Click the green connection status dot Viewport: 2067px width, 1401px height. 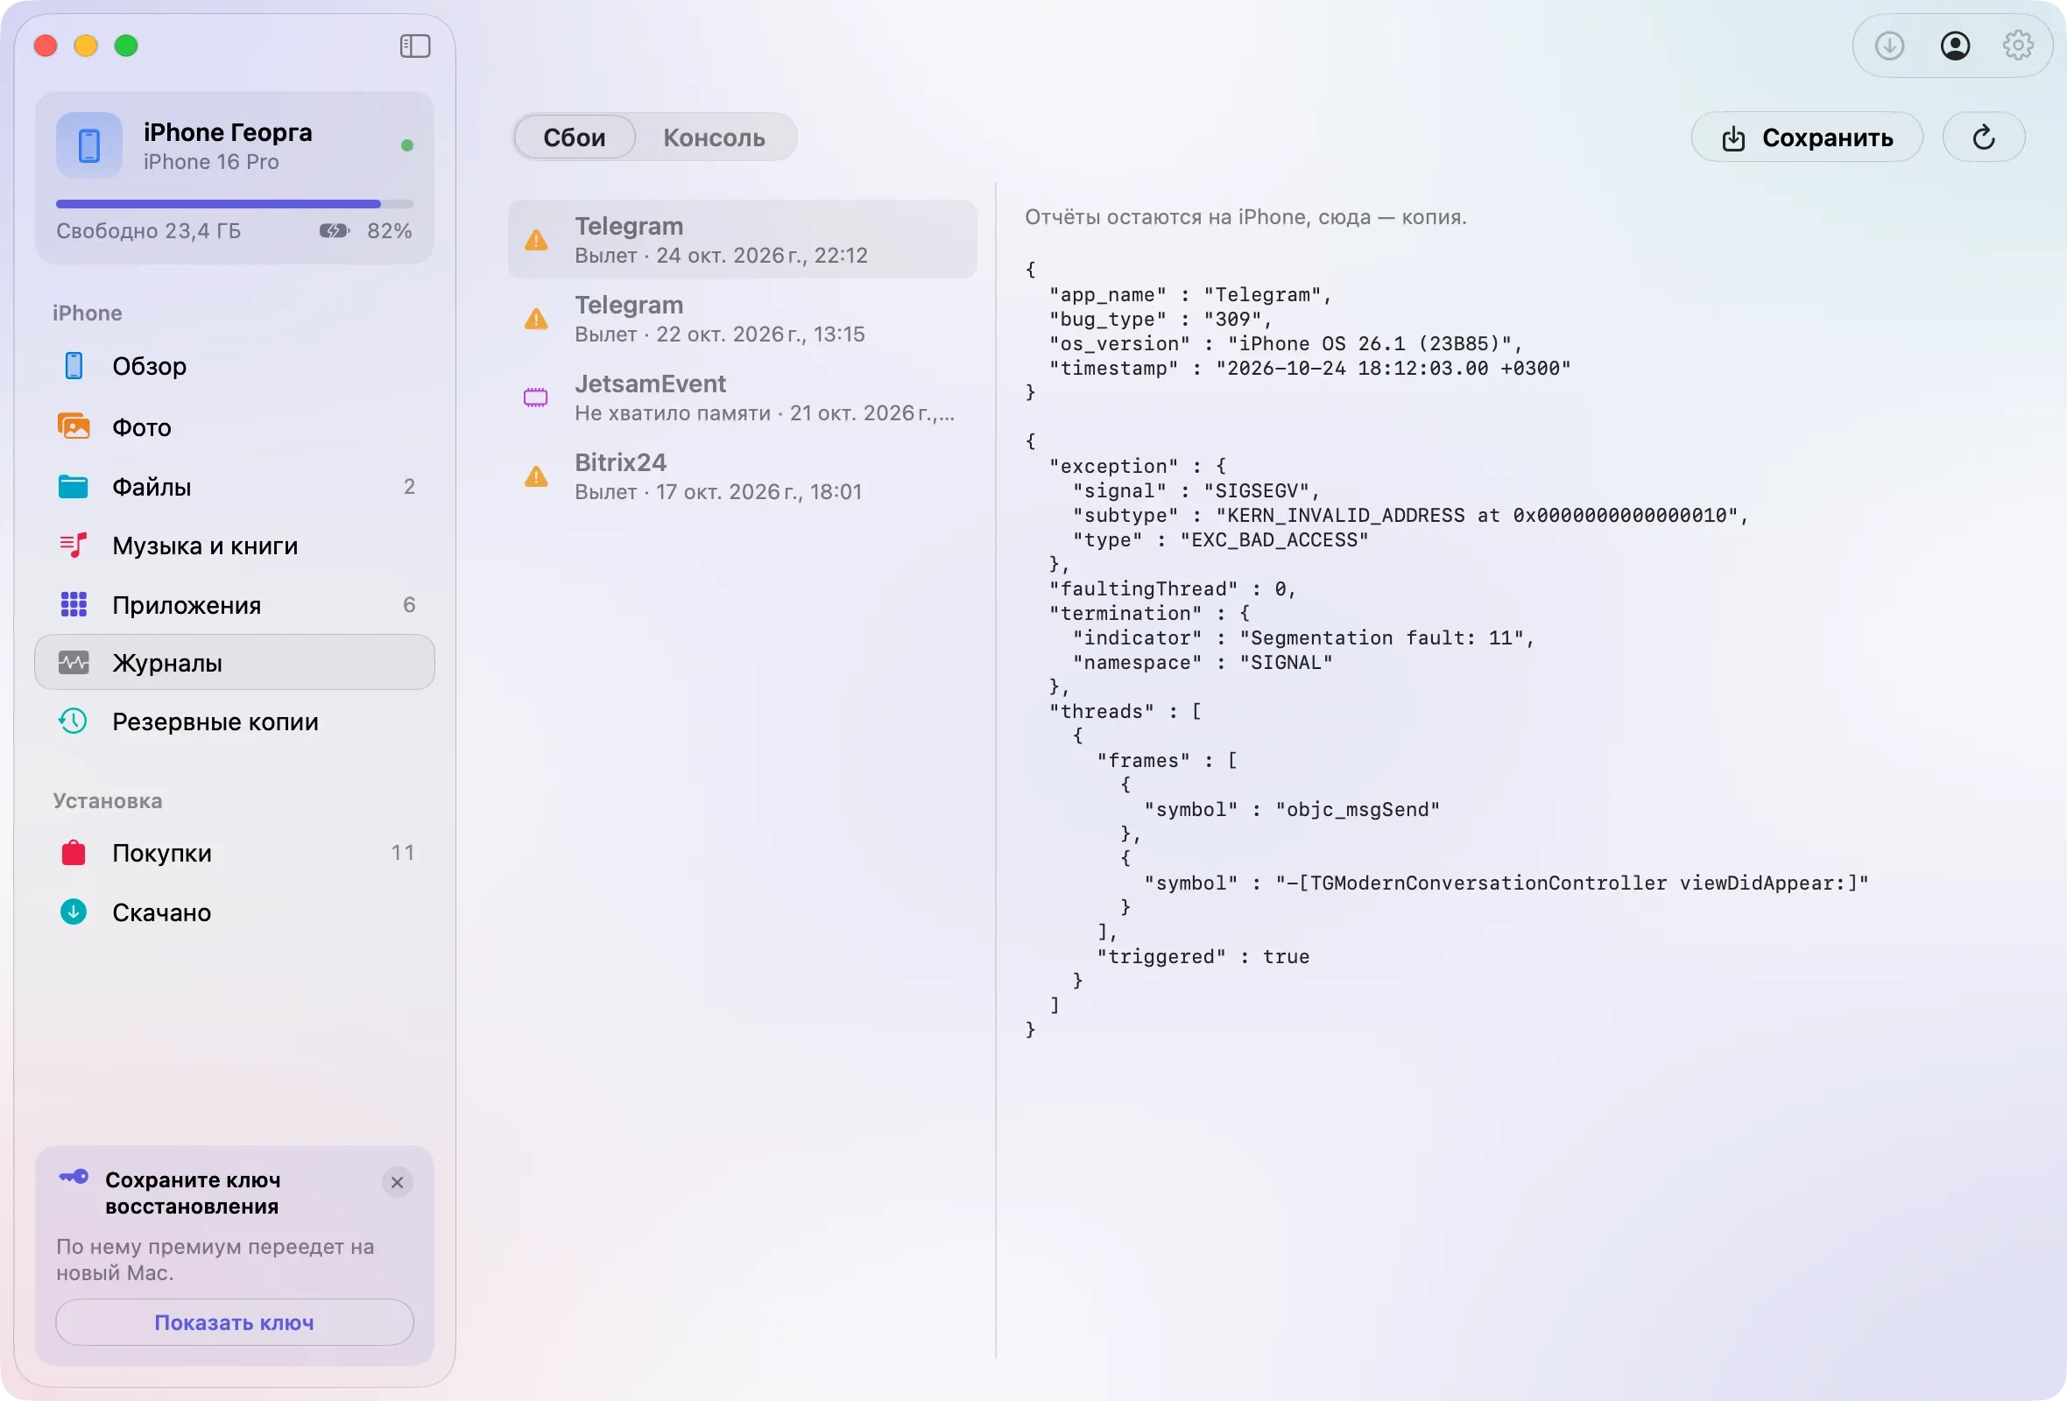pyautogui.click(x=407, y=144)
